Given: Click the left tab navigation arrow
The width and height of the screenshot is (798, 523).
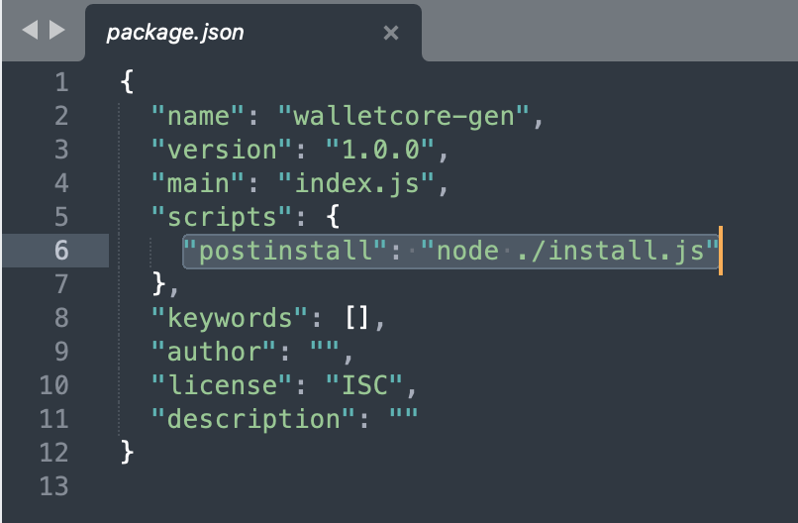Looking at the screenshot, I should point(28,31).
